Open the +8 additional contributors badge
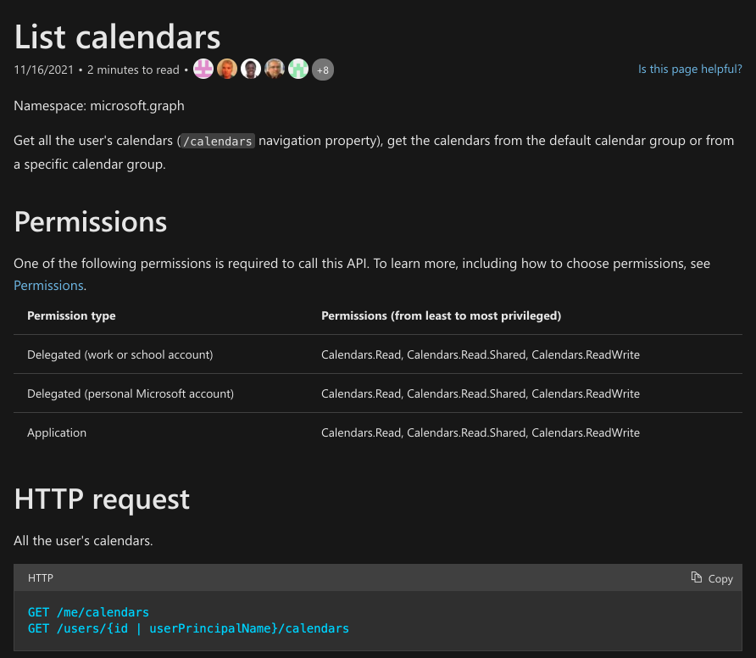Screen dimensions: 756x658 coord(323,70)
